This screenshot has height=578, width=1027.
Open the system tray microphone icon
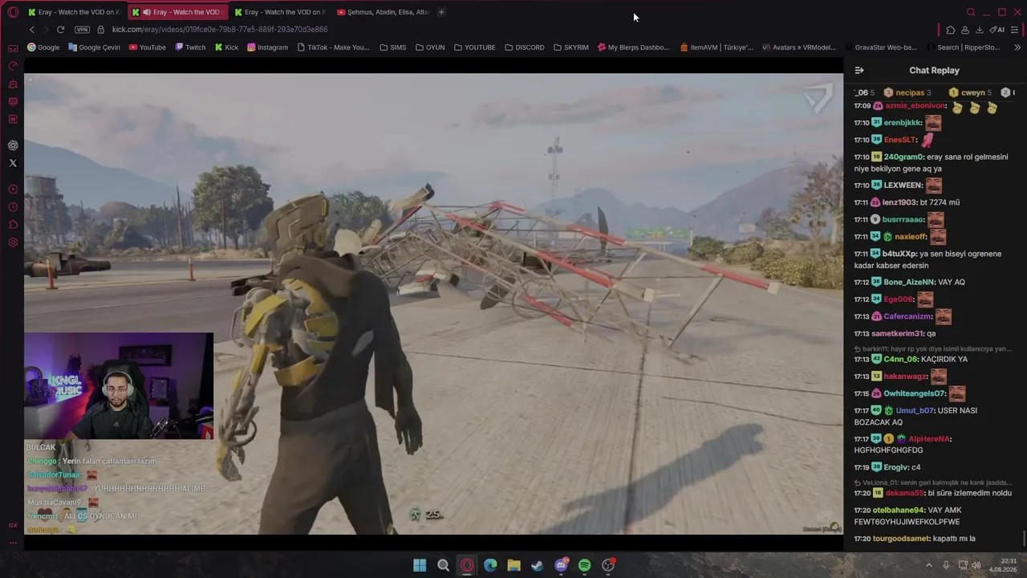[x=946, y=565]
